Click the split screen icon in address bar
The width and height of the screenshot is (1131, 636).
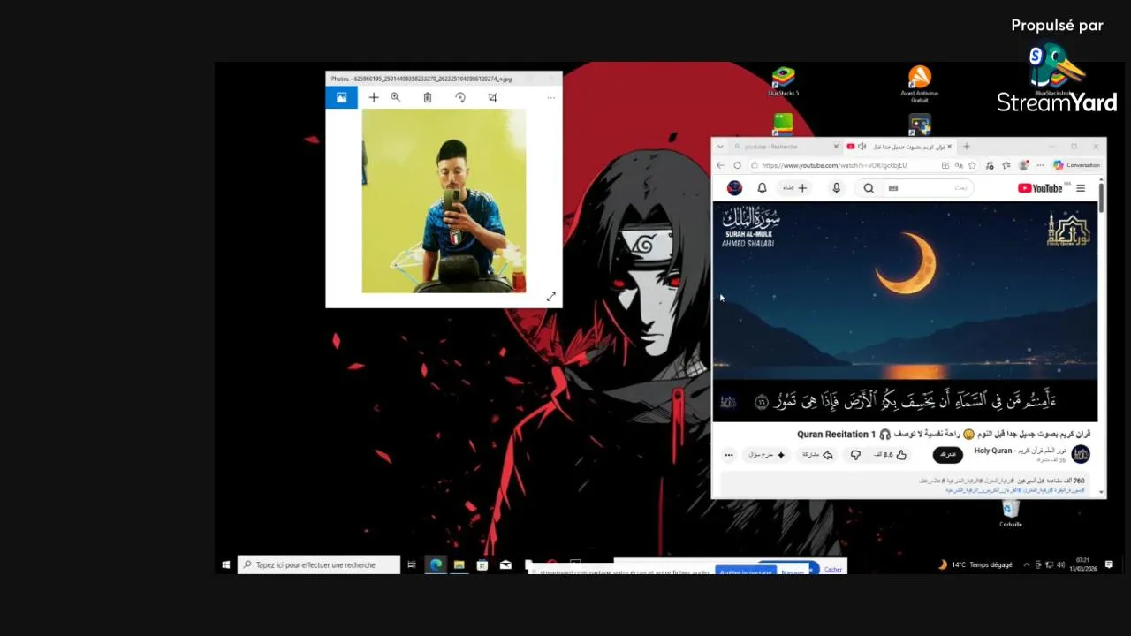(945, 165)
